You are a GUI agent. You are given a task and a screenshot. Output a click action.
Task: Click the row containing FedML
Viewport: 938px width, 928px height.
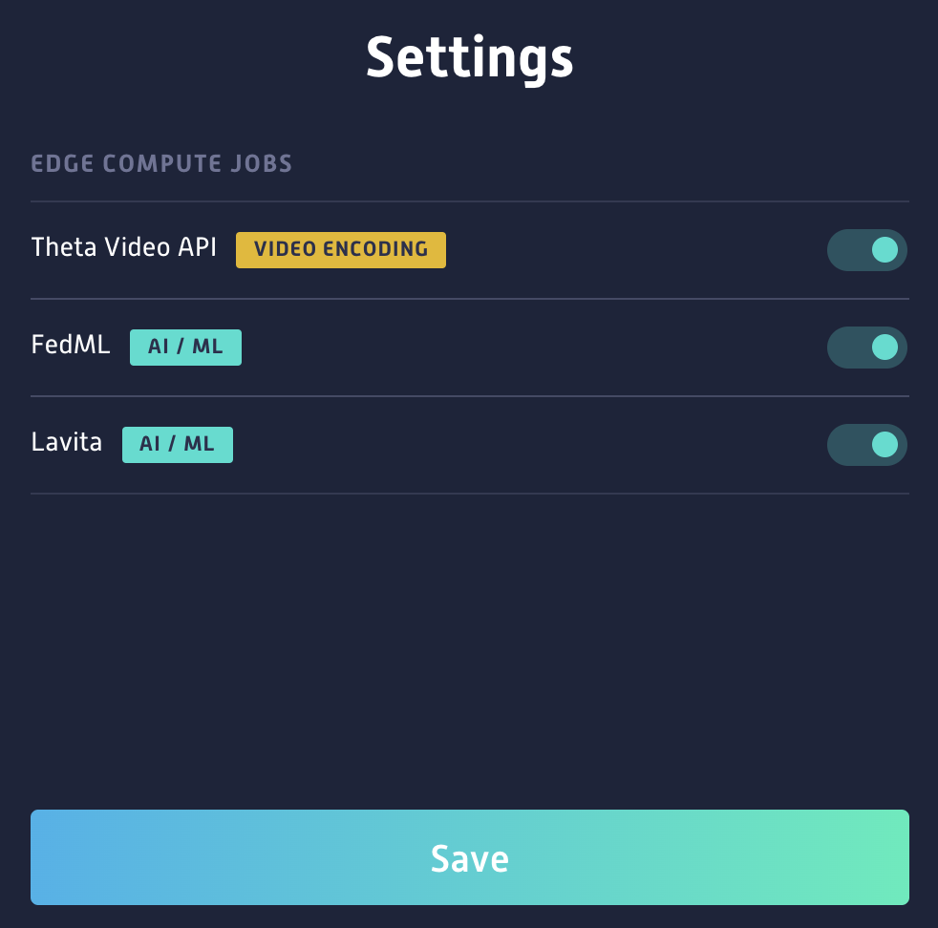tap(469, 348)
